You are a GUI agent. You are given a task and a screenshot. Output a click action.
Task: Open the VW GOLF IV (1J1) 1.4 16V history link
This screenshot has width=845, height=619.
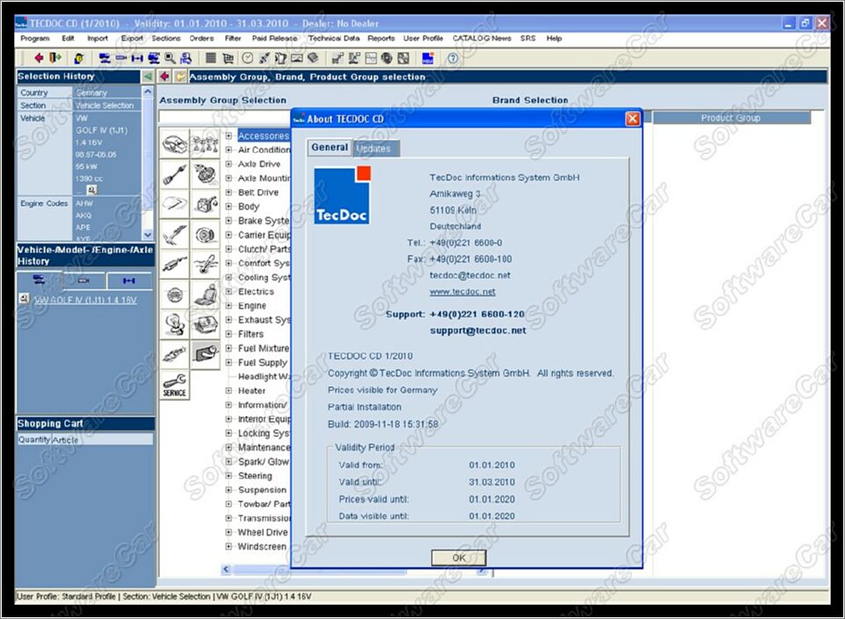(85, 300)
